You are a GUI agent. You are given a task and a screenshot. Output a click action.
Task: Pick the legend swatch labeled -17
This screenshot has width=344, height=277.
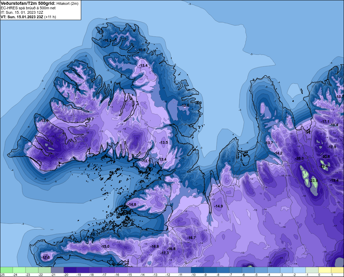108,270
